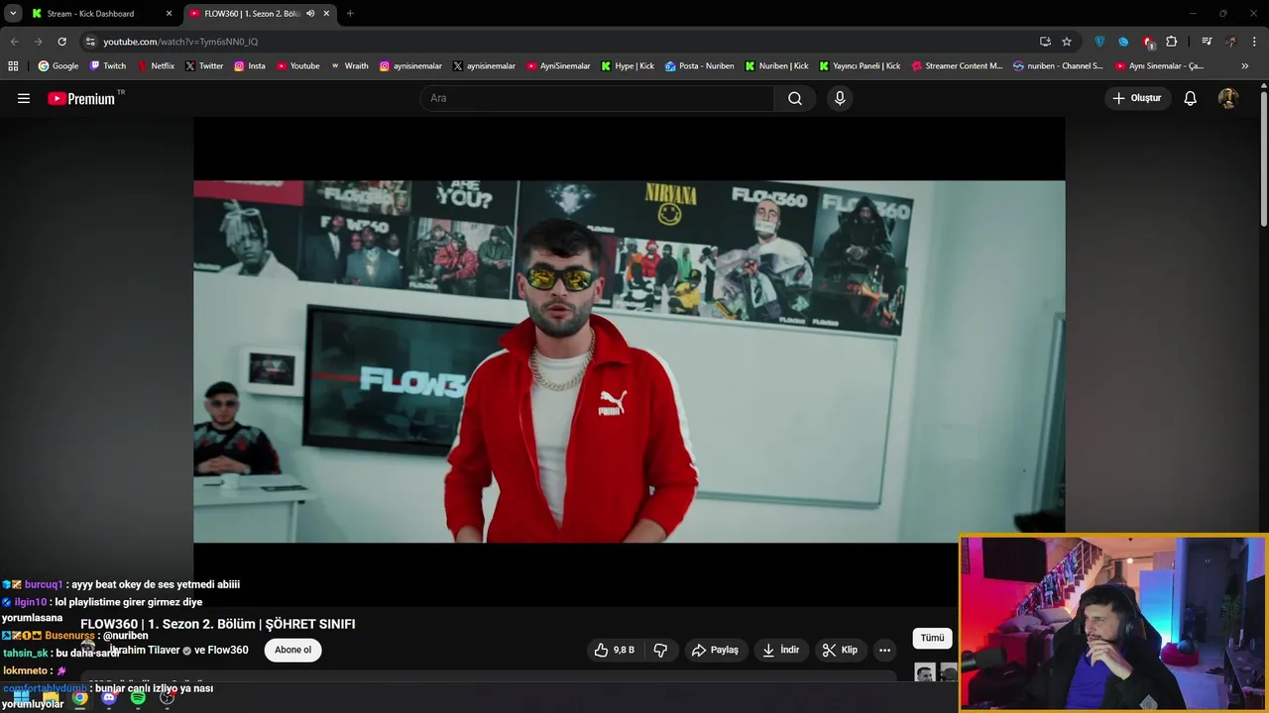
Task: Download the video with İndir
Action: (780, 650)
